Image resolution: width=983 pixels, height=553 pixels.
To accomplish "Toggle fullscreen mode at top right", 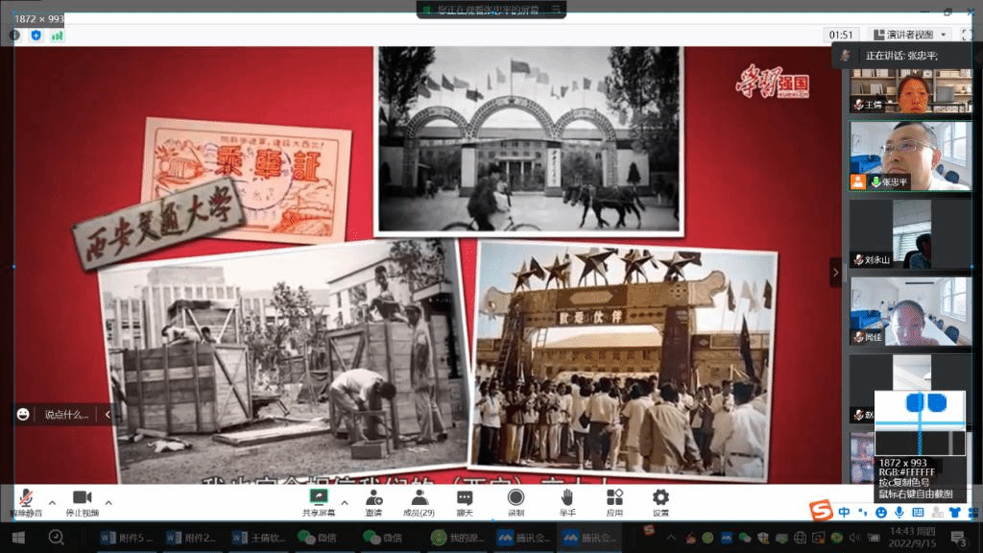I will (966, 35).
